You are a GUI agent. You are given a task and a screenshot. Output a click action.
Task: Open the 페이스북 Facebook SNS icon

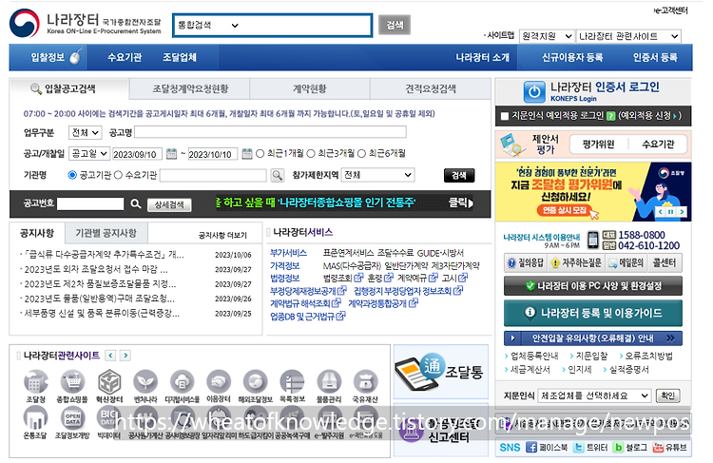[x=531, y=447]
